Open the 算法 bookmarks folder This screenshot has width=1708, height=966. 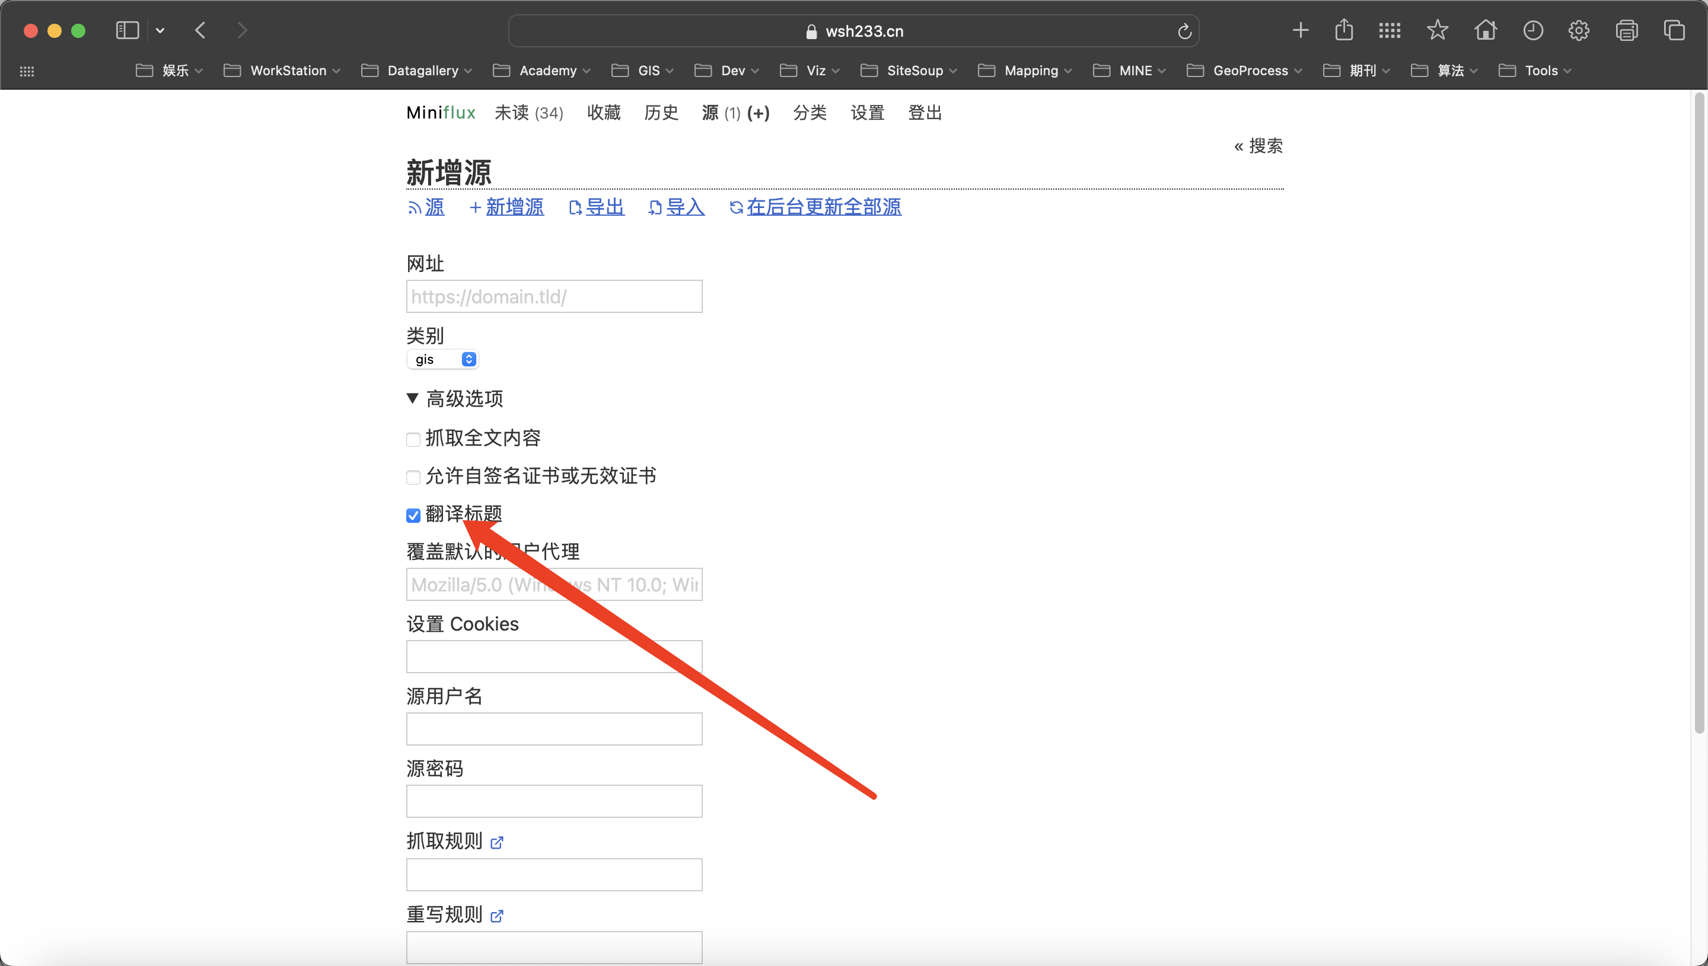point(1444,71)
